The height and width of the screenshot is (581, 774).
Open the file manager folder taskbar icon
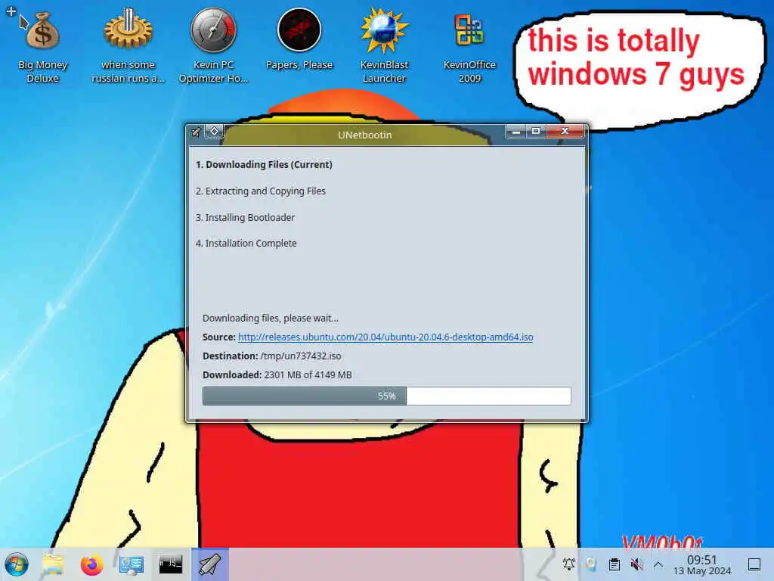pyautogui.click(x=53, y=564)
